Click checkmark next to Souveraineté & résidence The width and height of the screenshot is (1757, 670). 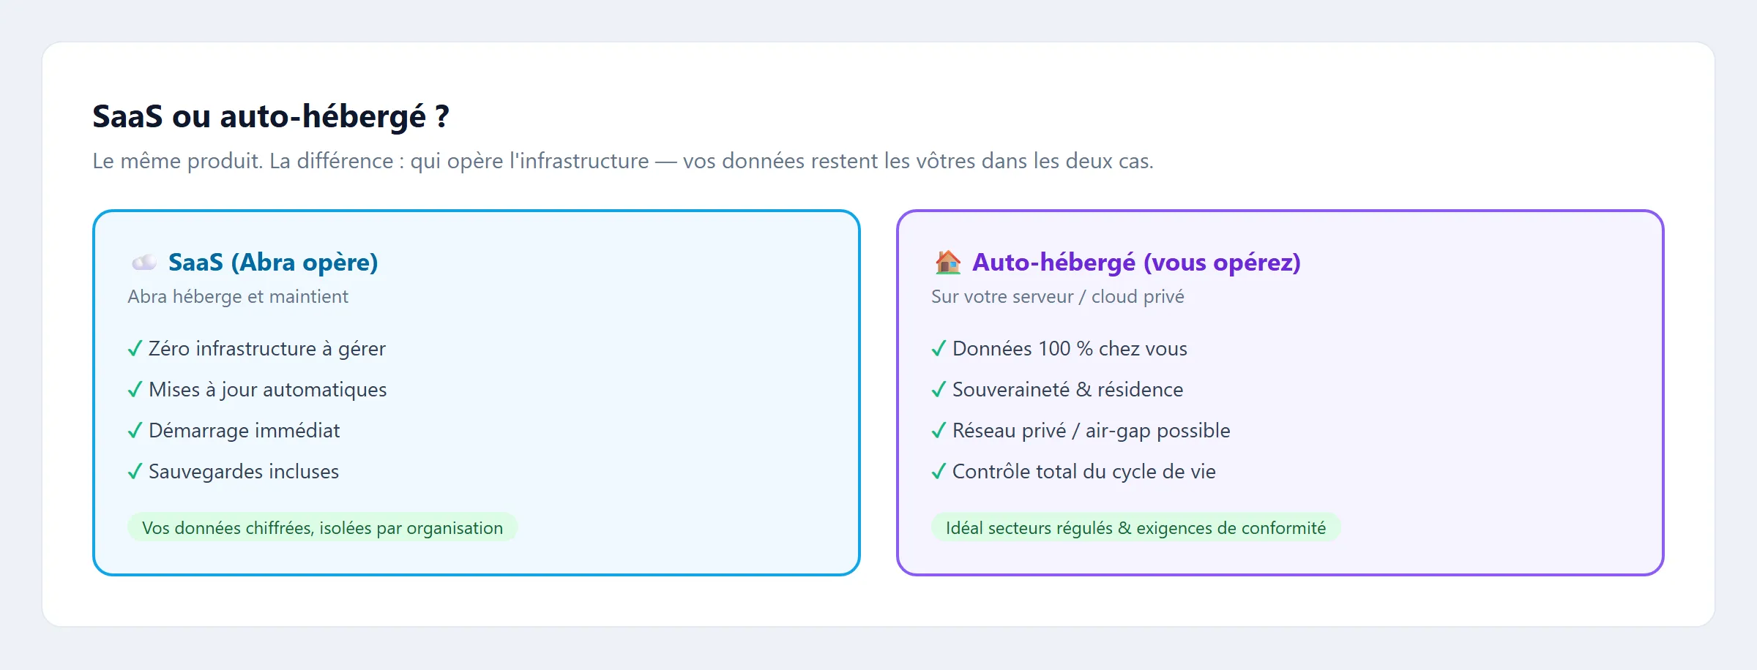tap(939, 390)
